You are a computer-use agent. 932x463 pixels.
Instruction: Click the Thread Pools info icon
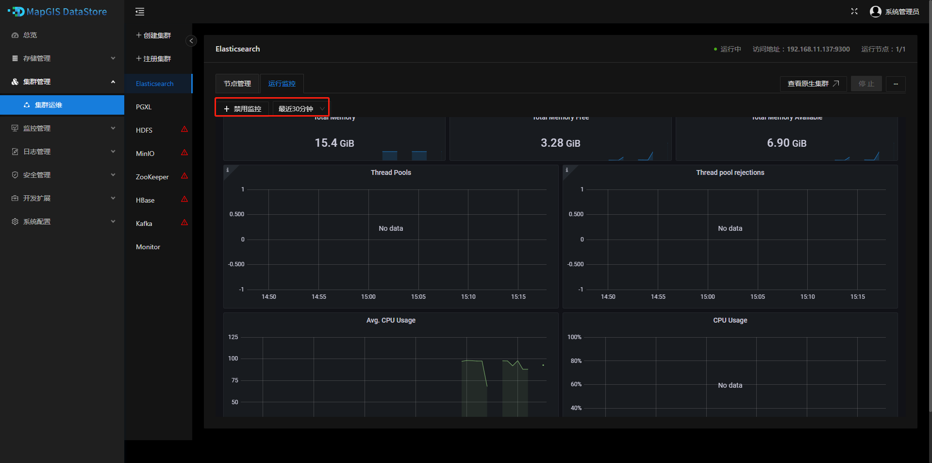(227, 170)
